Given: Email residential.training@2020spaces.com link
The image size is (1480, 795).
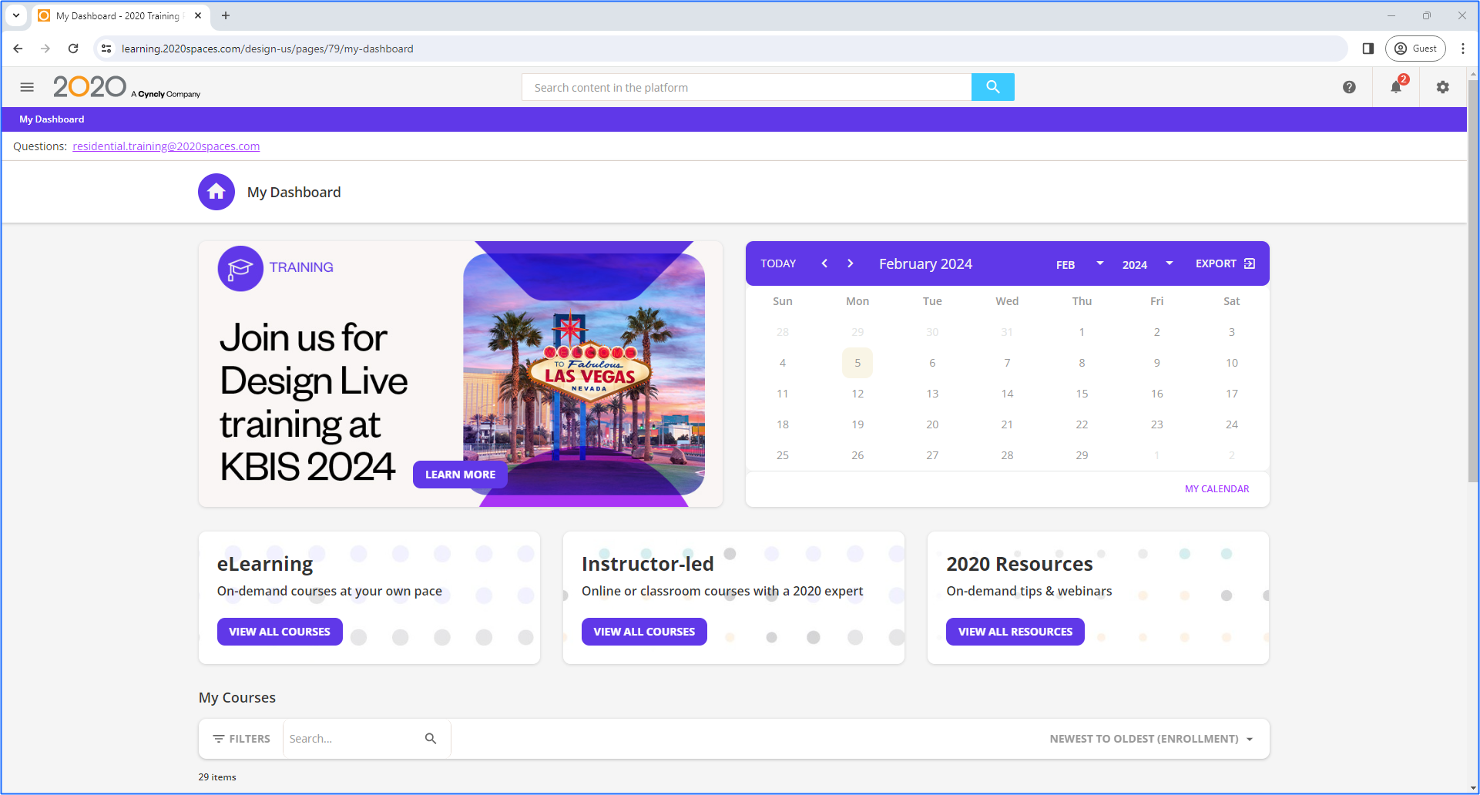Looking at the screenshot, I should tap(166, 146).
